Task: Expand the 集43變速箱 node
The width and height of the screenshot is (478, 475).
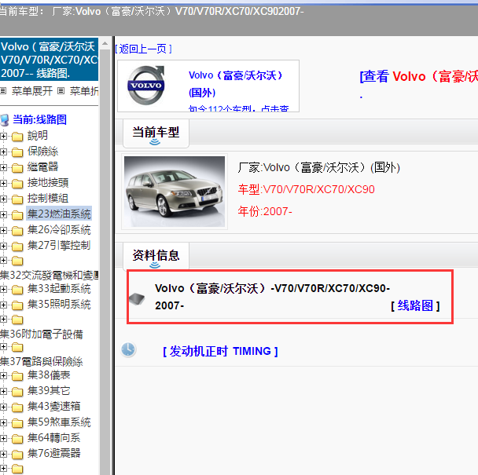Action: coord(3,407)
